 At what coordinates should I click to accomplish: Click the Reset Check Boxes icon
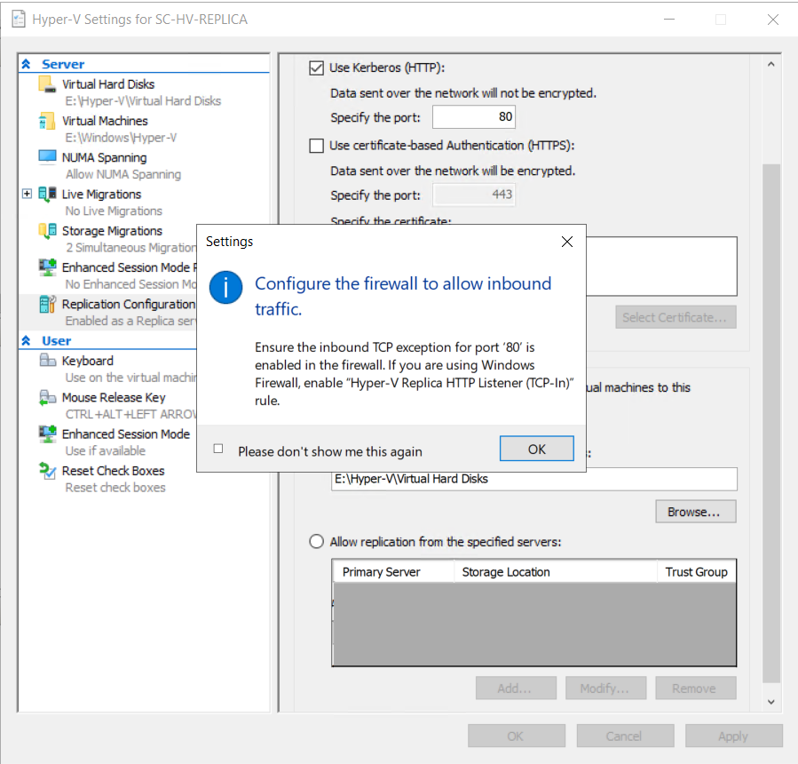[47, 471]
